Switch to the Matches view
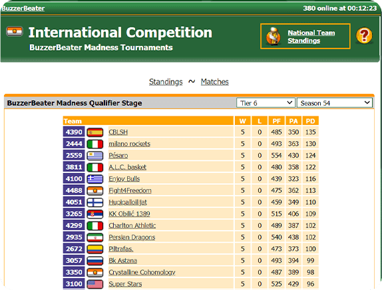 (x=215, y=82)
